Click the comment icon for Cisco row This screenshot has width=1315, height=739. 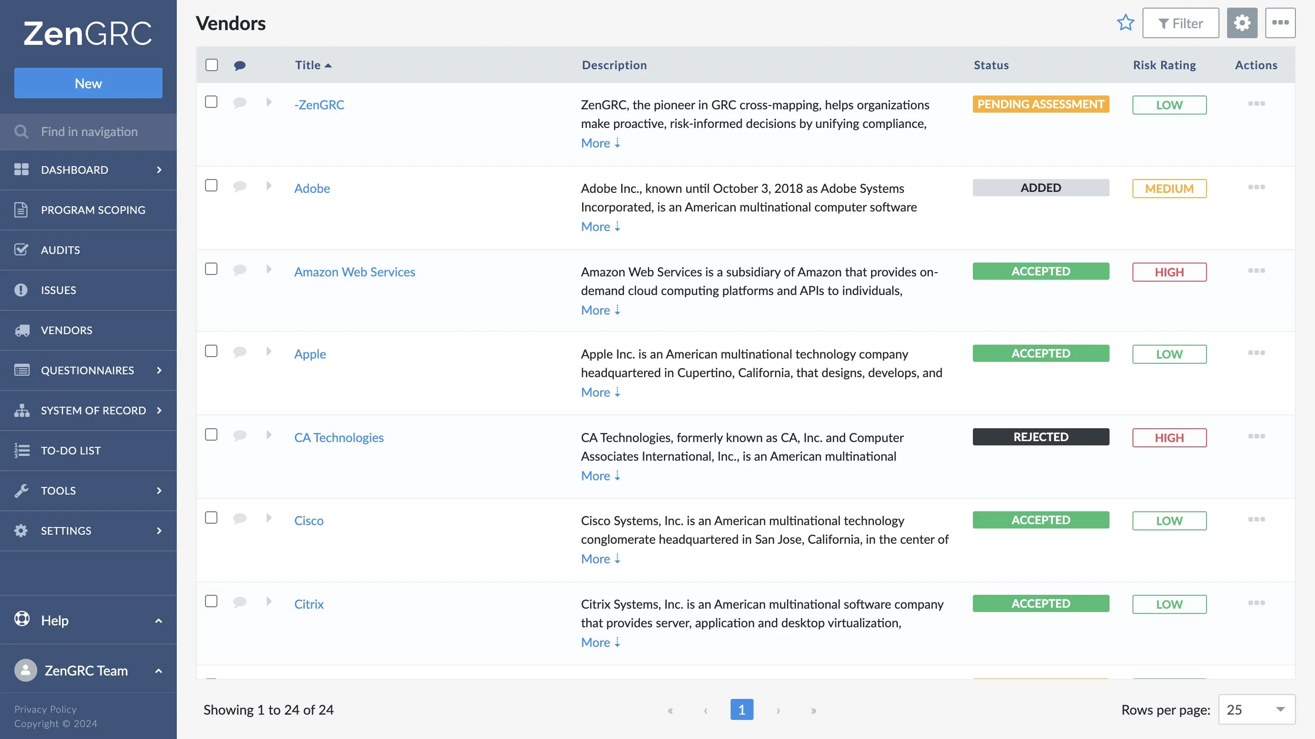[x=239, y=518]
